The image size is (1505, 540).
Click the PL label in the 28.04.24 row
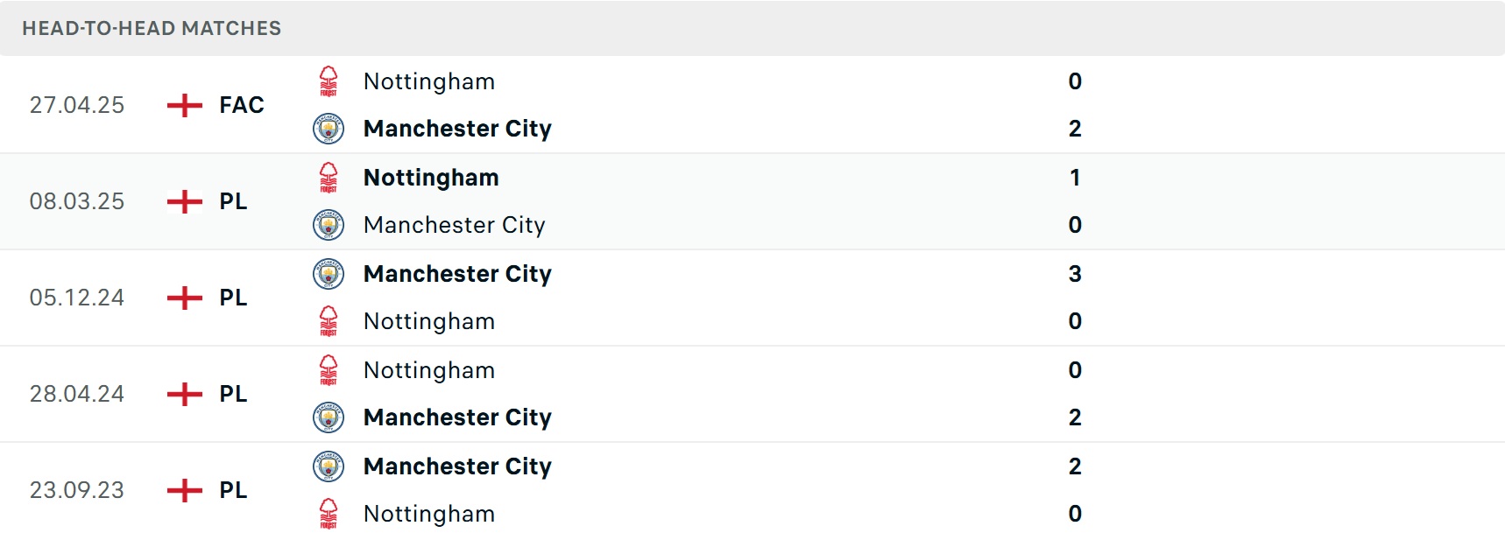coord(233,394)
